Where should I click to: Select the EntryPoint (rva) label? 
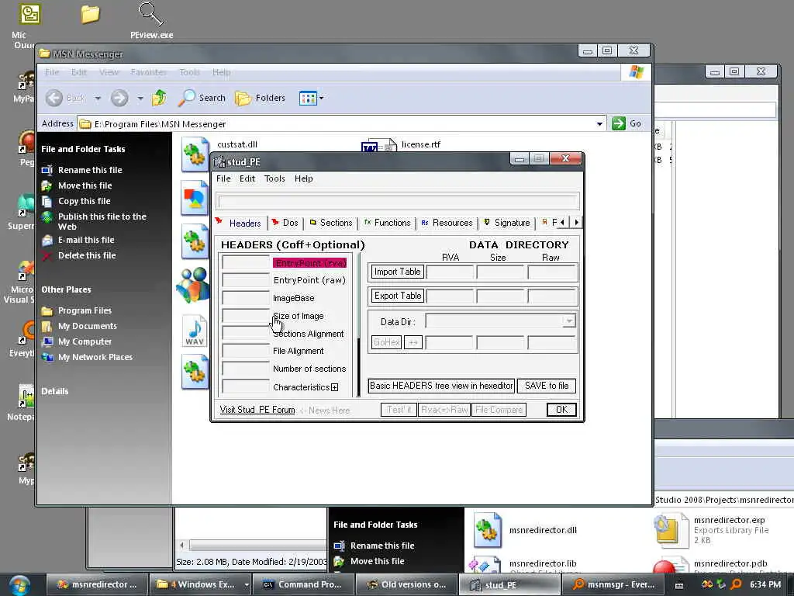pyautogui.click(x=310, y=263)
